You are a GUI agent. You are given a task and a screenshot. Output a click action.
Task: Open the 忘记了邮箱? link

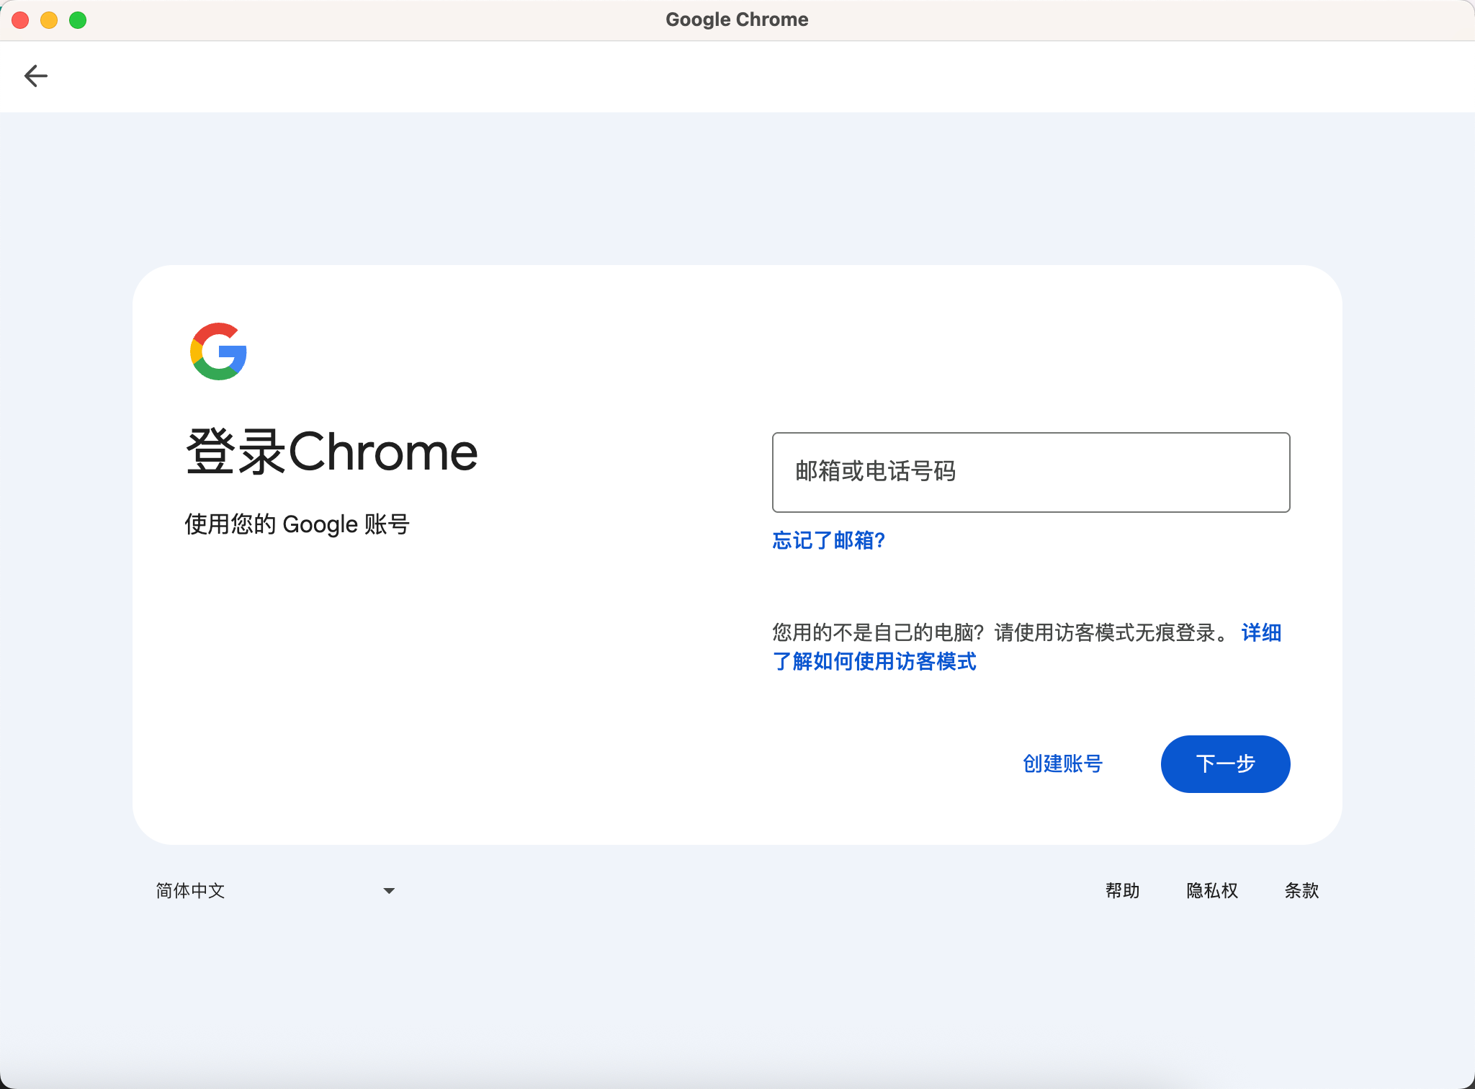click(x=828, y=540)
